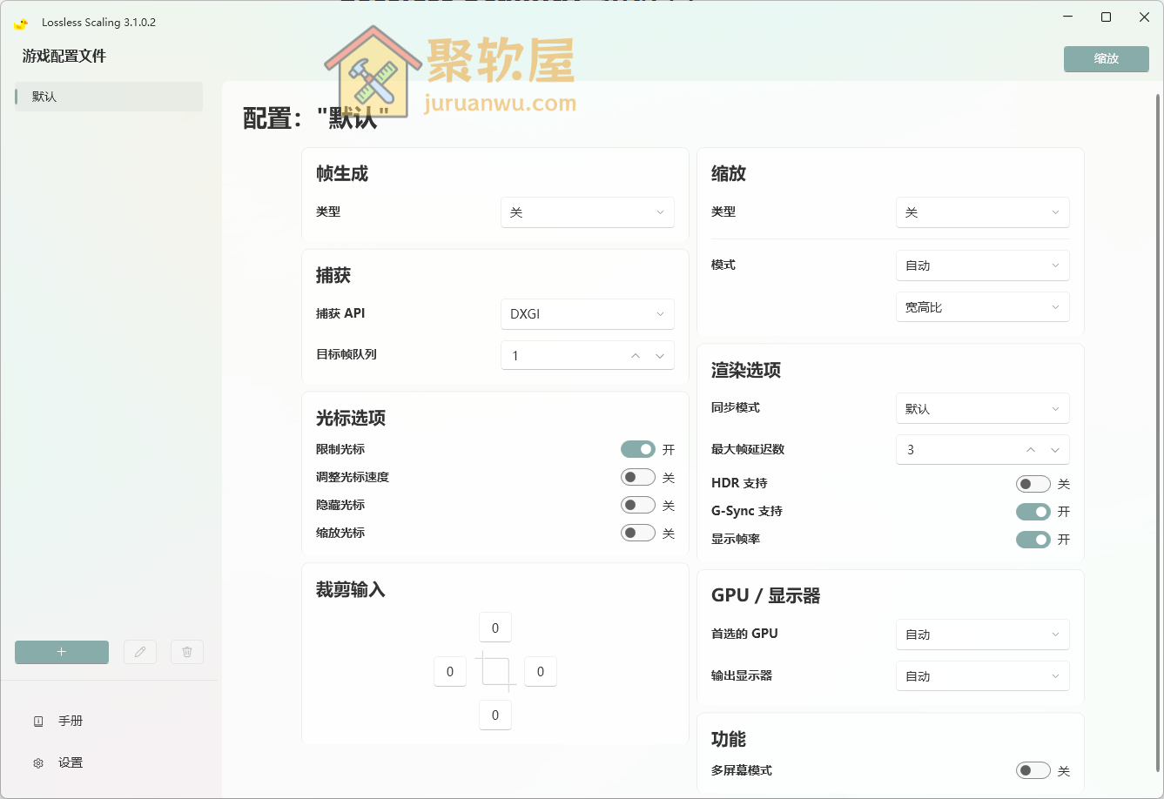1164x799 pixels.
Task: Turn off the 限制光标 toggle
Action: [x=637, y=448]
